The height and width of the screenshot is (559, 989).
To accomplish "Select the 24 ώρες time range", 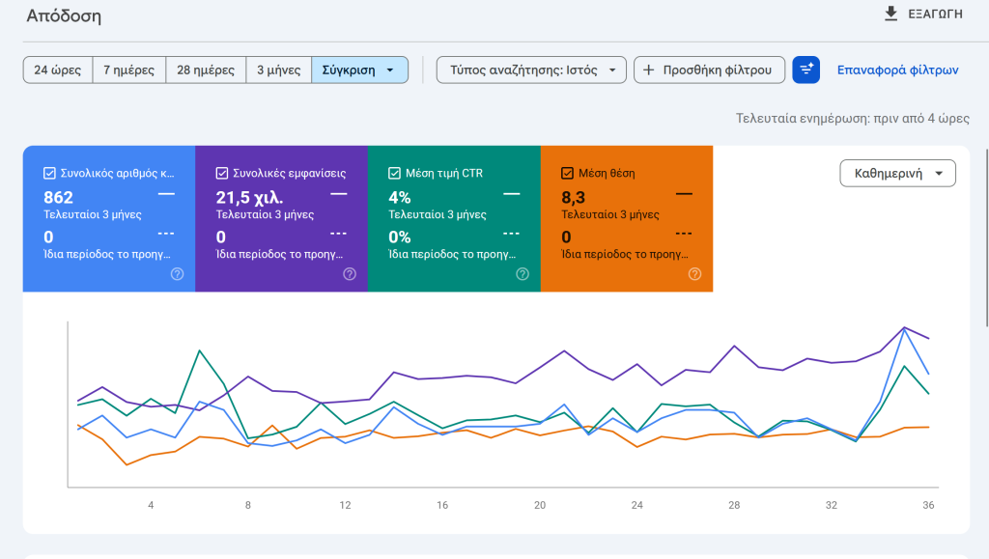I will pyautogui.click(x=57, y=70).
